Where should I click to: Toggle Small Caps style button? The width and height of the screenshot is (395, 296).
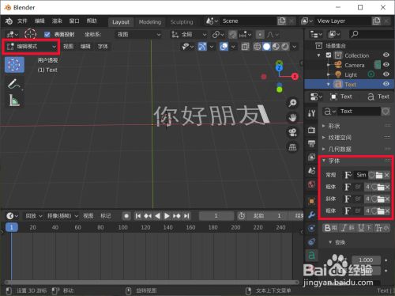(381, 228)
